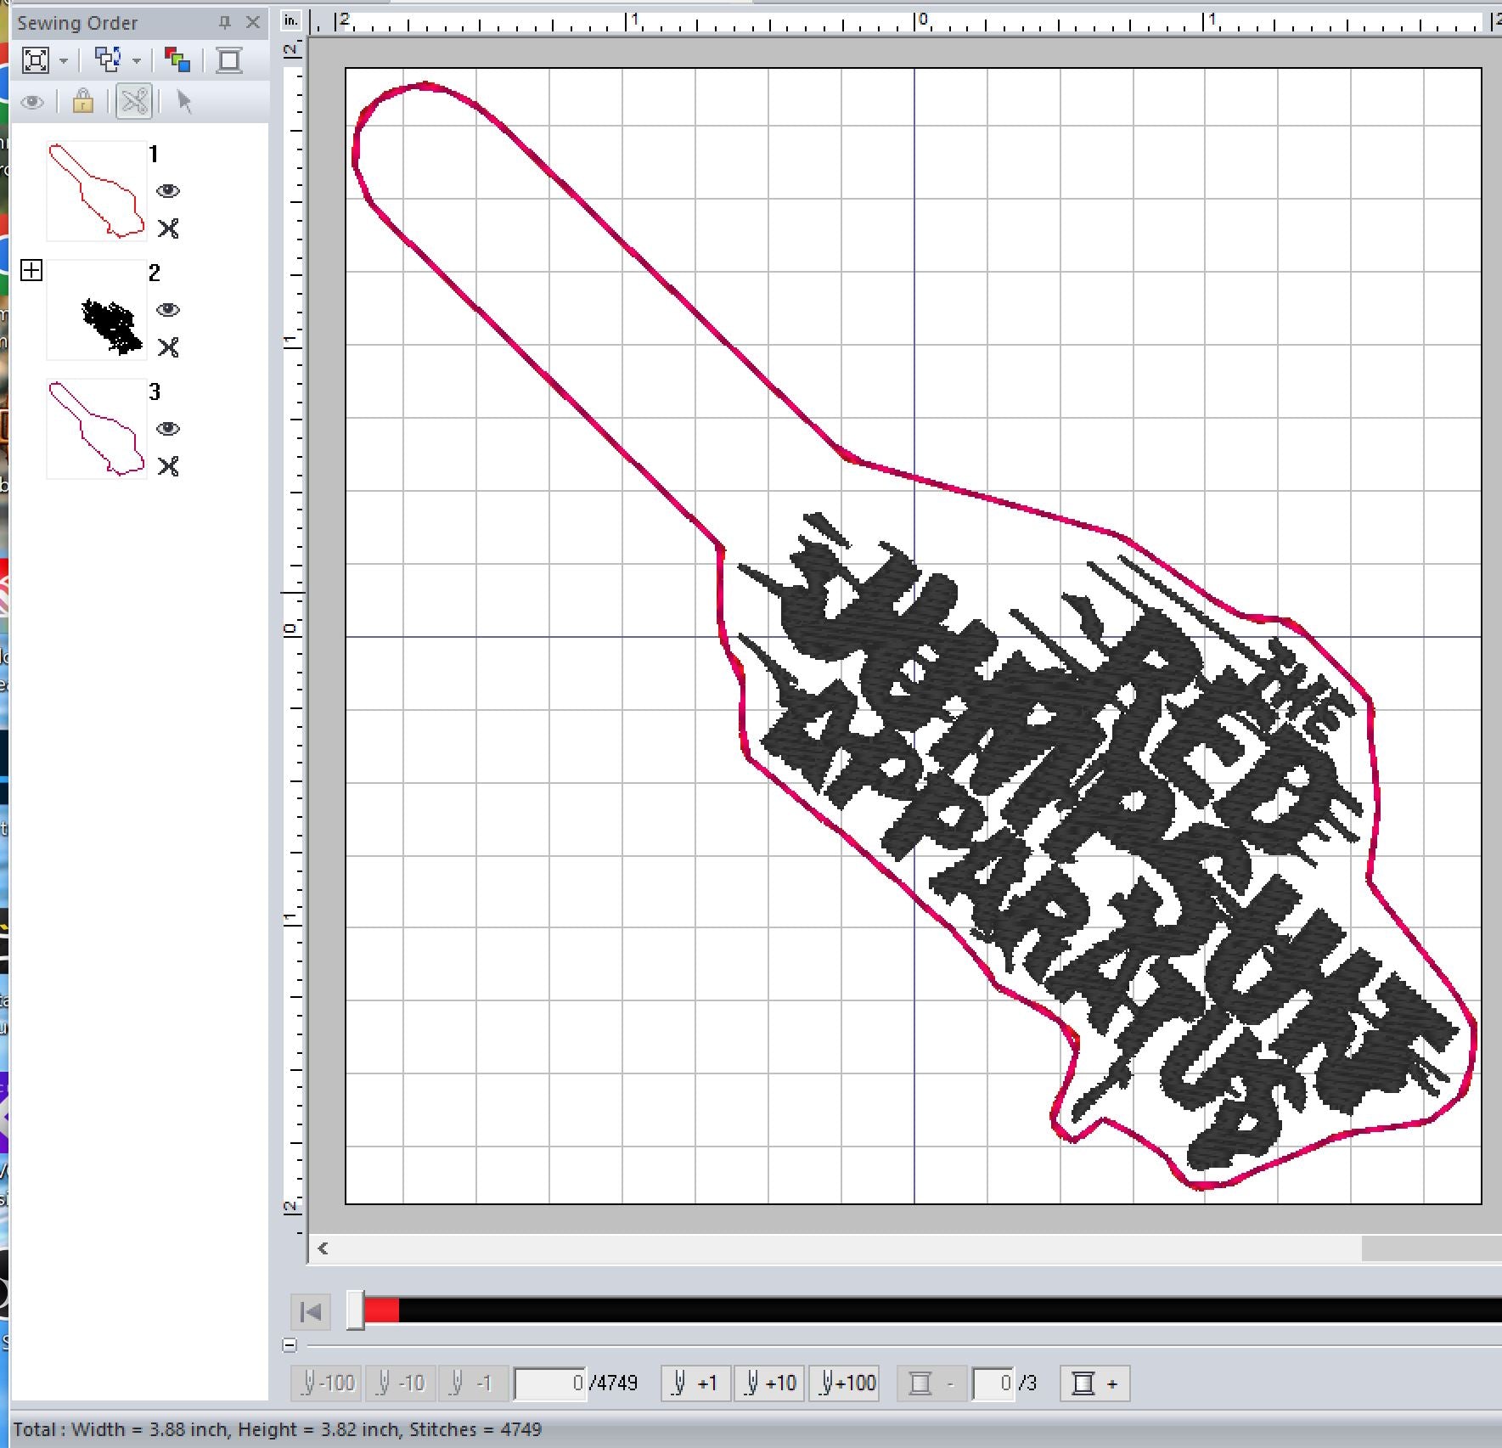The width and height of the screenshot is (1502, 1448).
Task: Click the horizontal scrollbar thumb
Action: [x=1432, y=1248]
